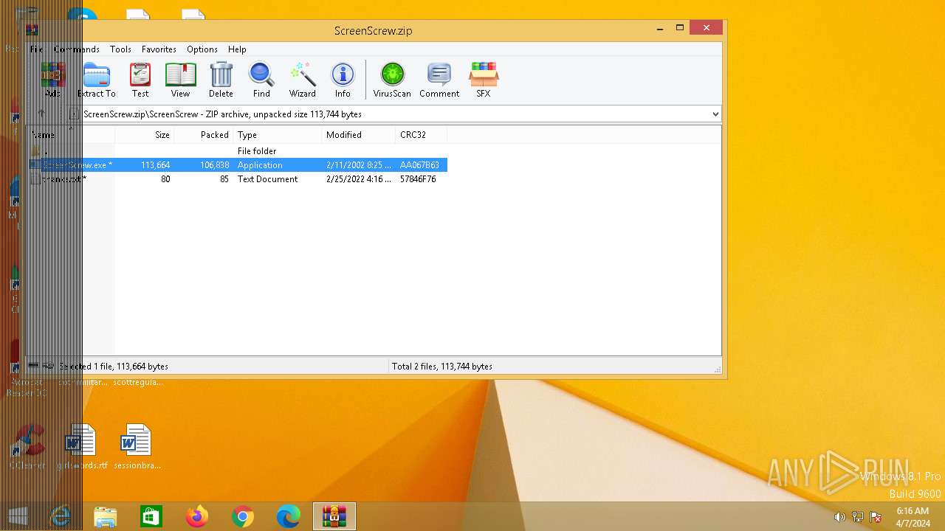Open Internet Explorer on the taskbar

point(61,517)
